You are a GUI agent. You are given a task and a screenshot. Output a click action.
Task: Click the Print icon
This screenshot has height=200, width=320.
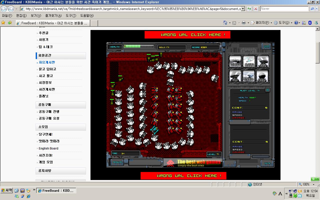[244, 23]
